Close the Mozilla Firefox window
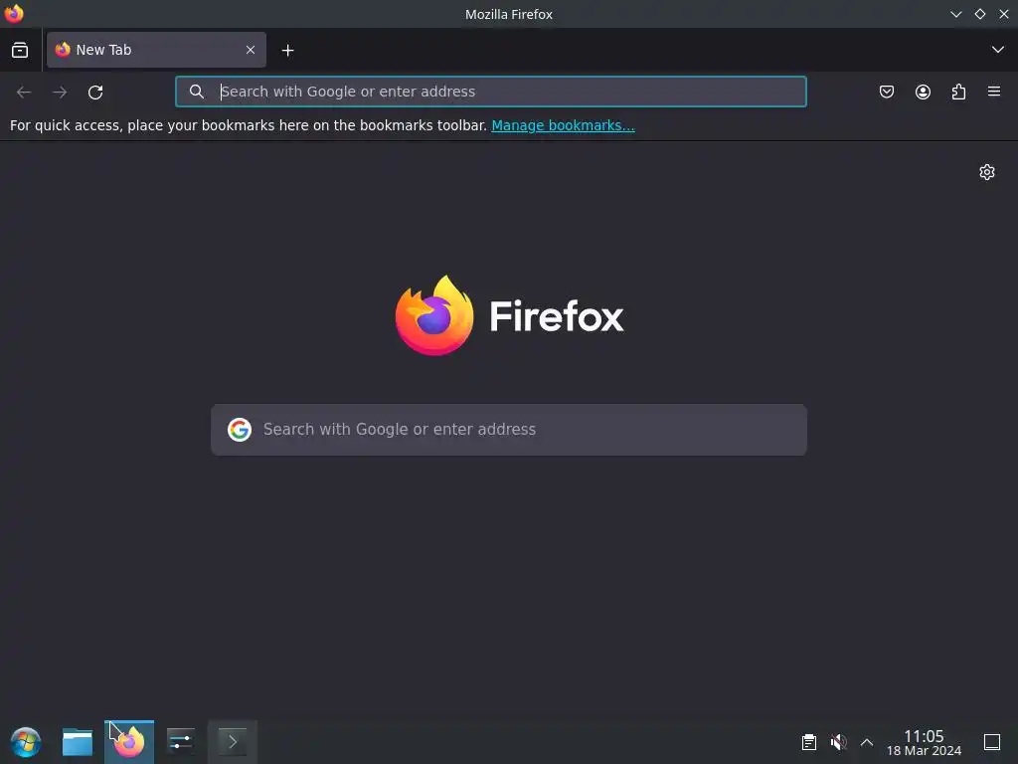 pyautogui.click(x=1004, y=14)
